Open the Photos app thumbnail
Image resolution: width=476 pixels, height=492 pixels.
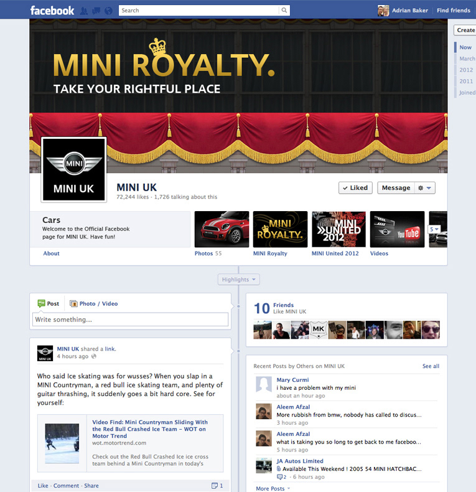click(222, 229)
